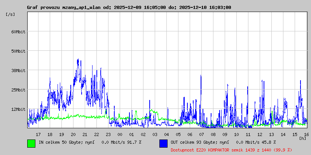Click the '[/s]' unit label at top left
311x155 pixels.
(10, 14)
